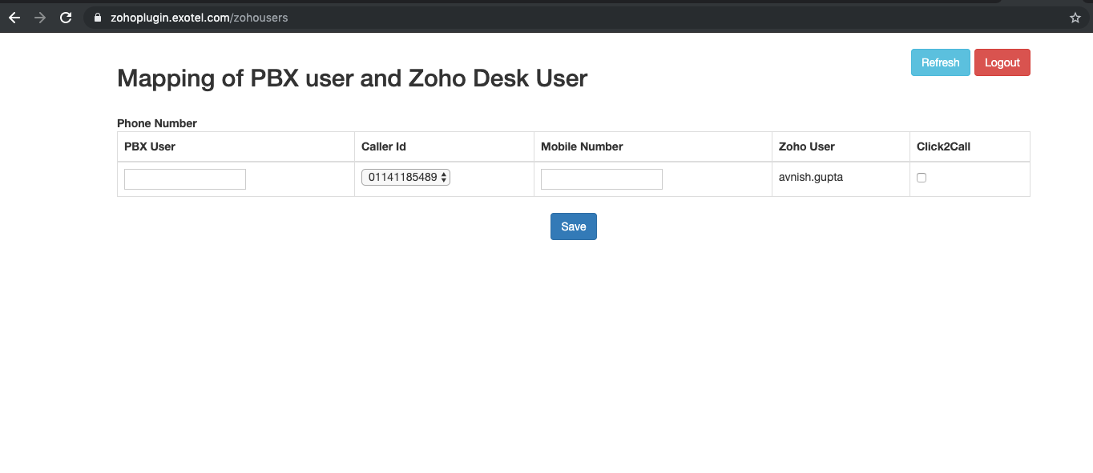Viewport: 1093px width, 473px height.
Task: Enable Click2Call for avnish.gupta
Action: pos(922,178)
